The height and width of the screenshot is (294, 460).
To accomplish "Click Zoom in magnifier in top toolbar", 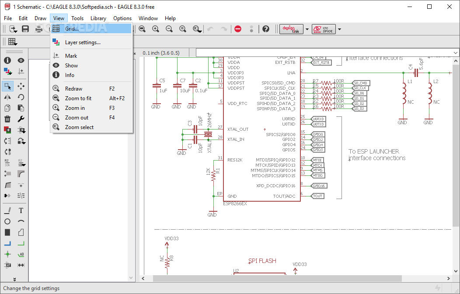I will pyautogui.click(x=156, y=29).
